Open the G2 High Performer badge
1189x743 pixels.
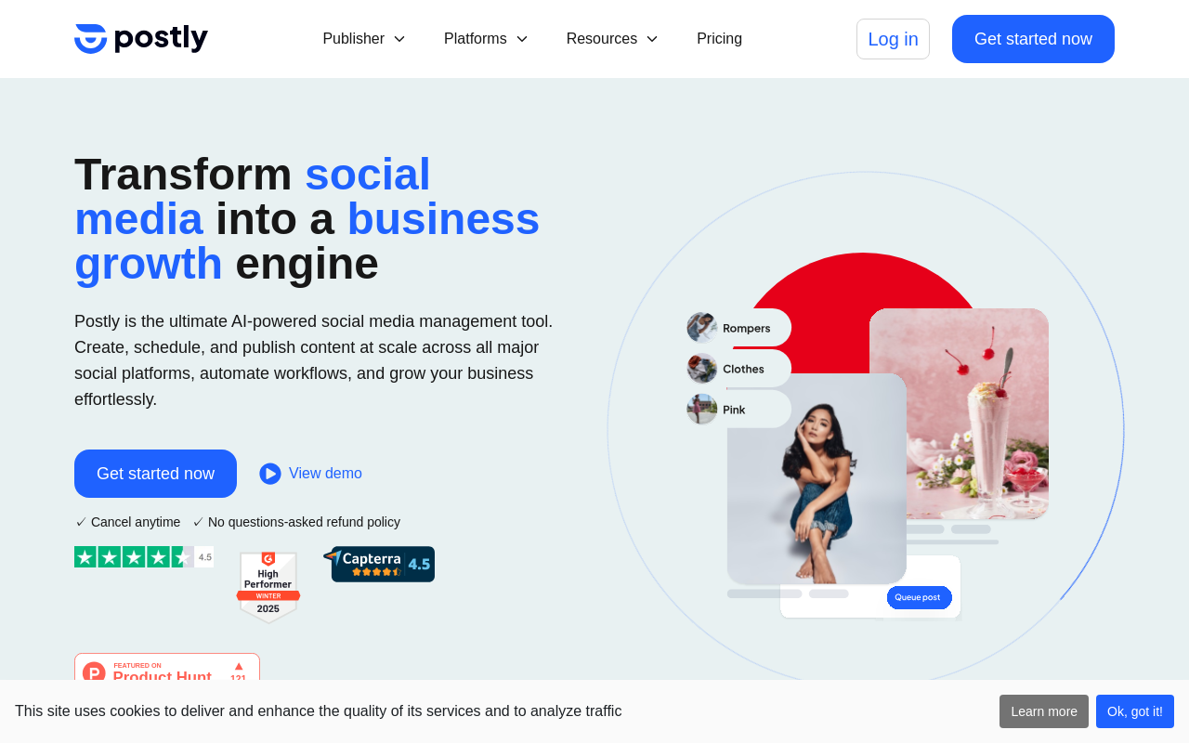coord(268,586)
